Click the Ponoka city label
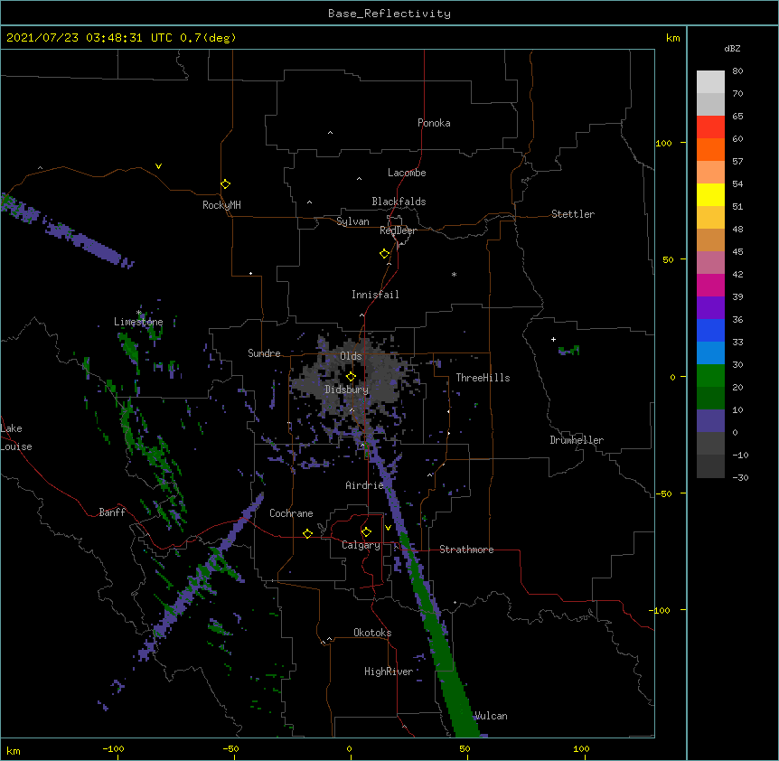The image size is (779, 761). tap(434, 123)
